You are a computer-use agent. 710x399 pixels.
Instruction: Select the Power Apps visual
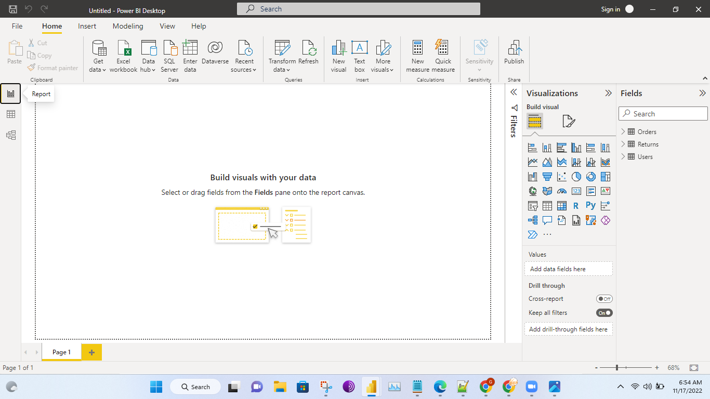(x=605, y=220)
